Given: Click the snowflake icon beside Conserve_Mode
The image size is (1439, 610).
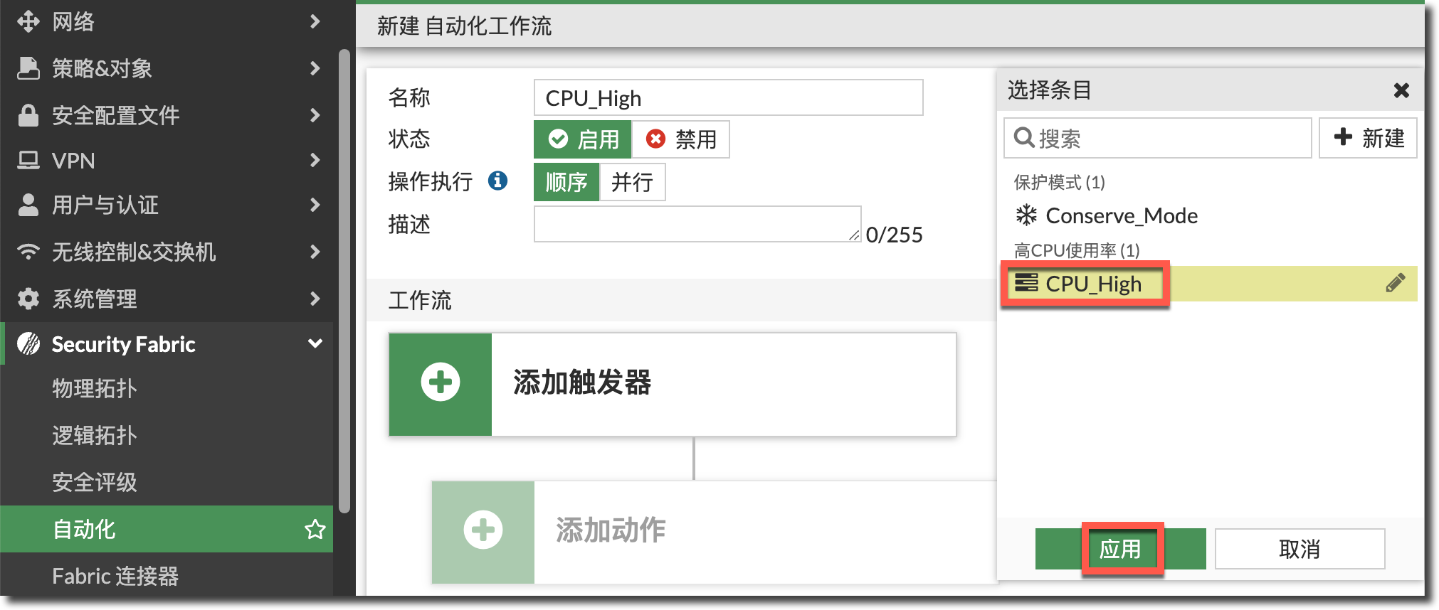Looking at the screenshot, I should pos(1026,215).
